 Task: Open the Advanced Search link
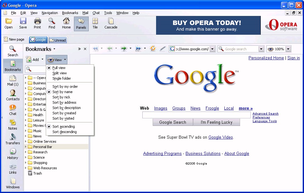point(265,114)
